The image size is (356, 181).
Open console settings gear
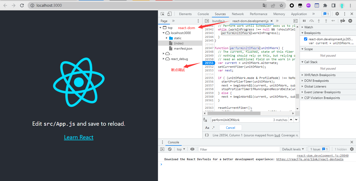point(352,149)
